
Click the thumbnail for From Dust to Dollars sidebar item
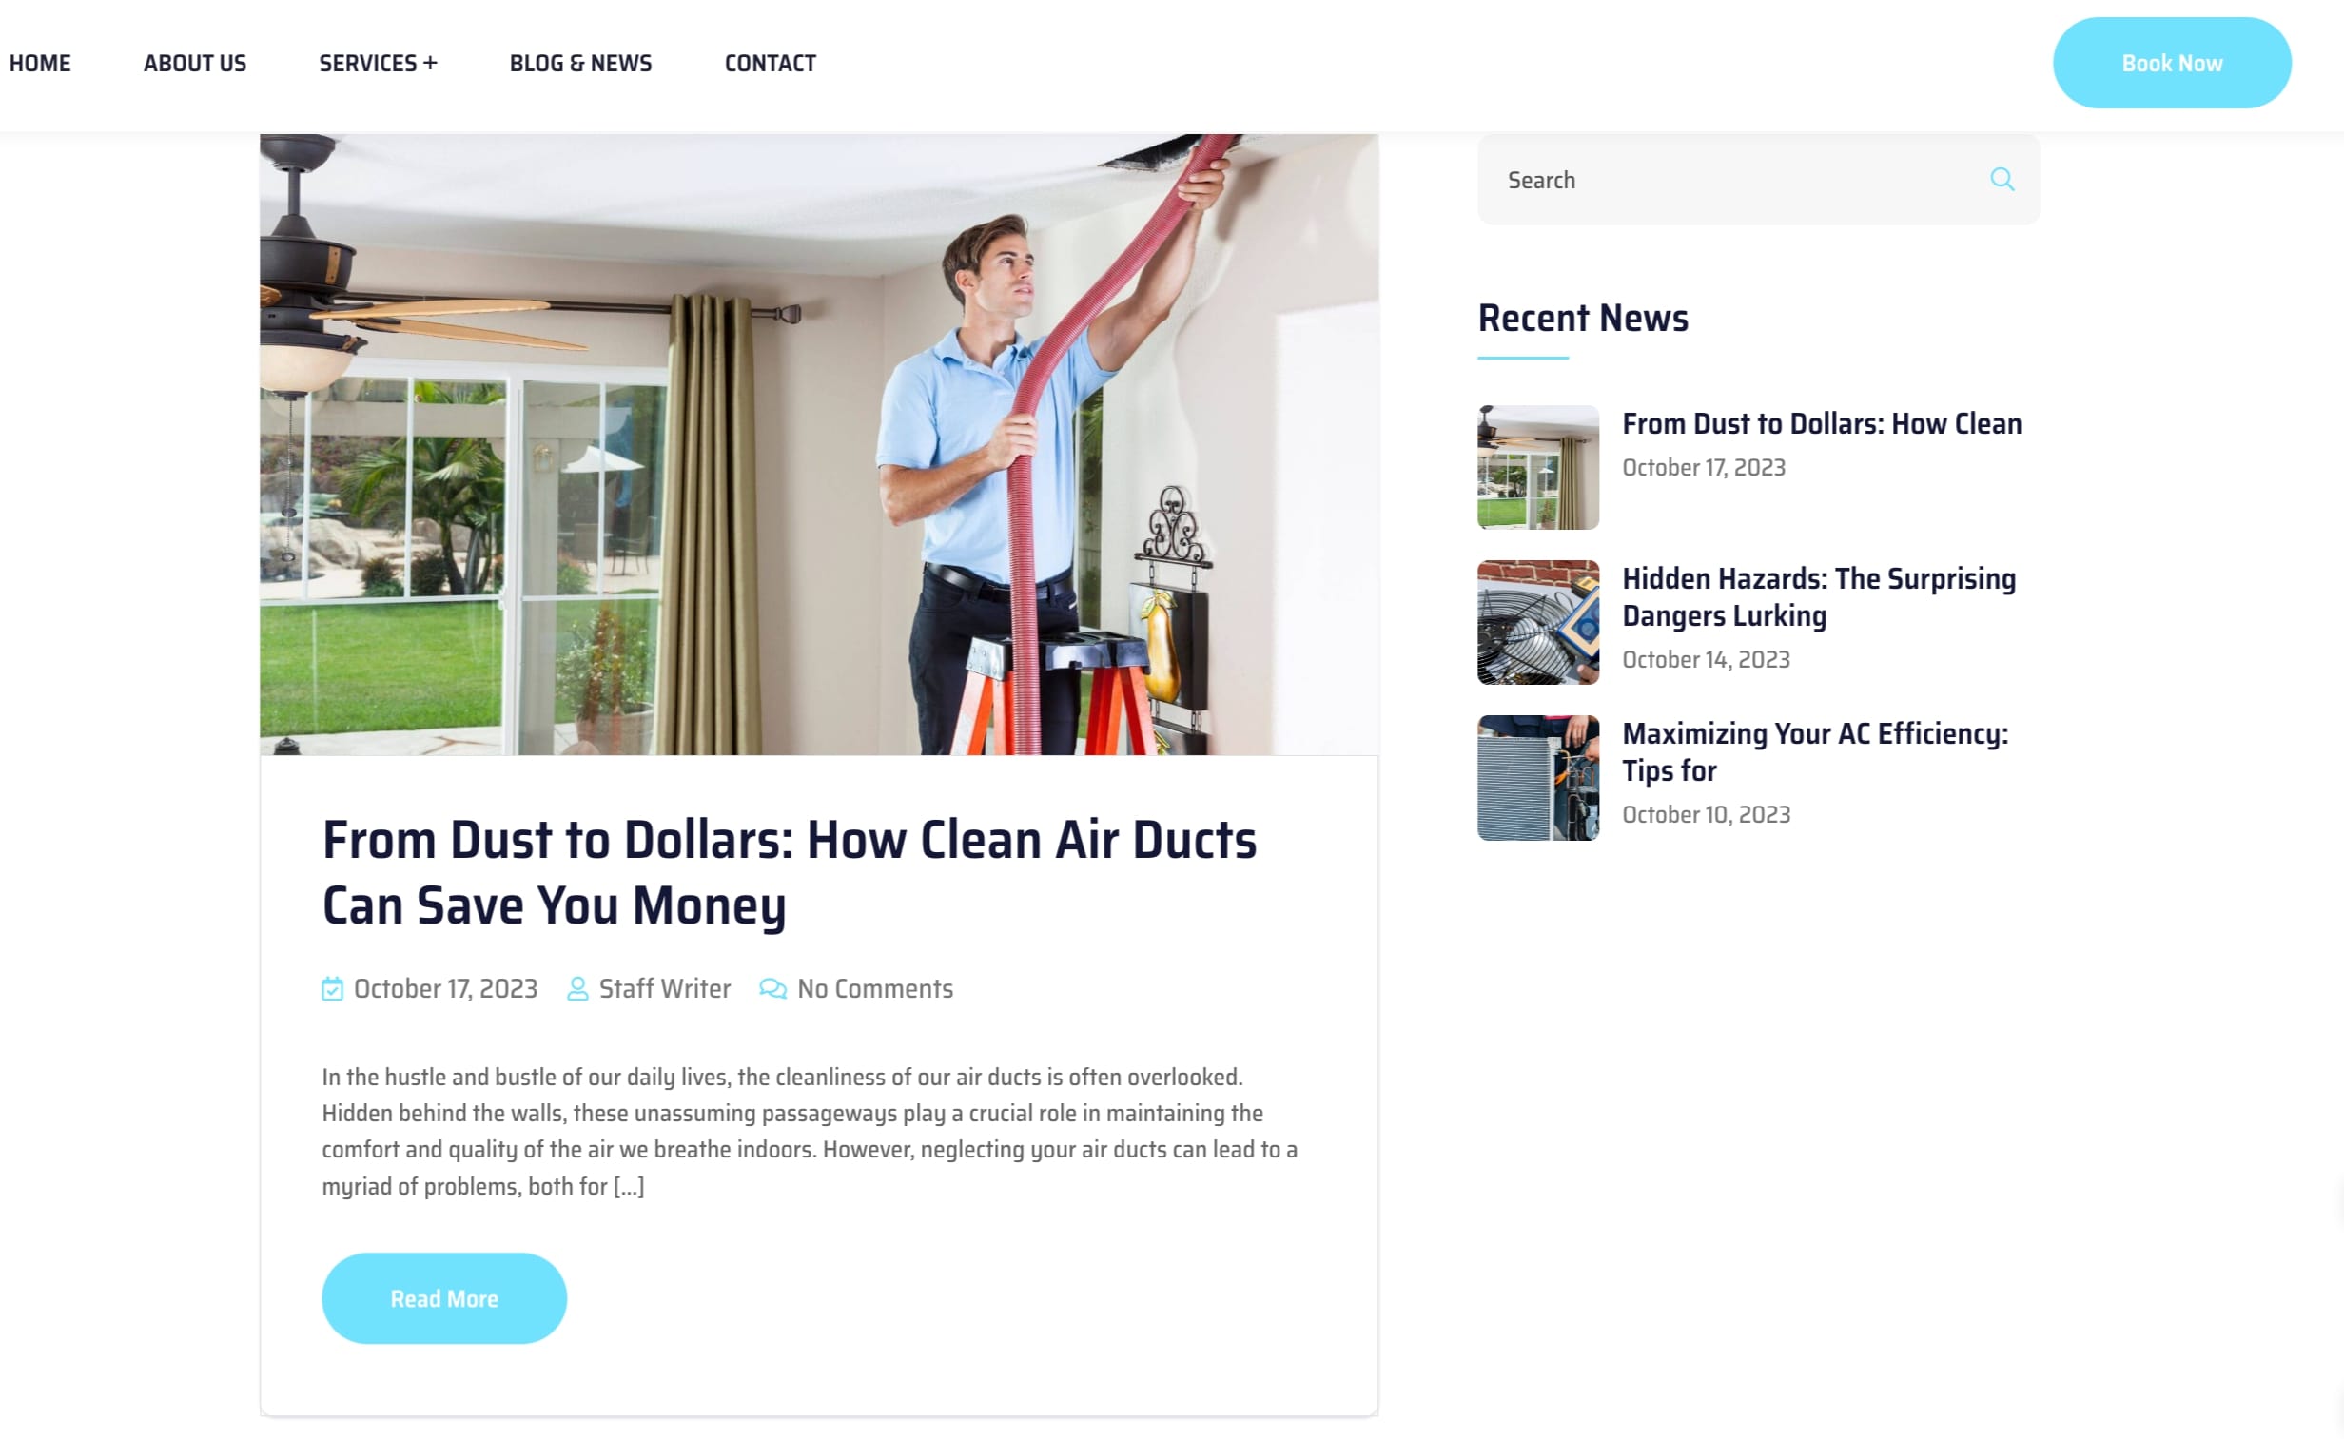click(1537, 465)
